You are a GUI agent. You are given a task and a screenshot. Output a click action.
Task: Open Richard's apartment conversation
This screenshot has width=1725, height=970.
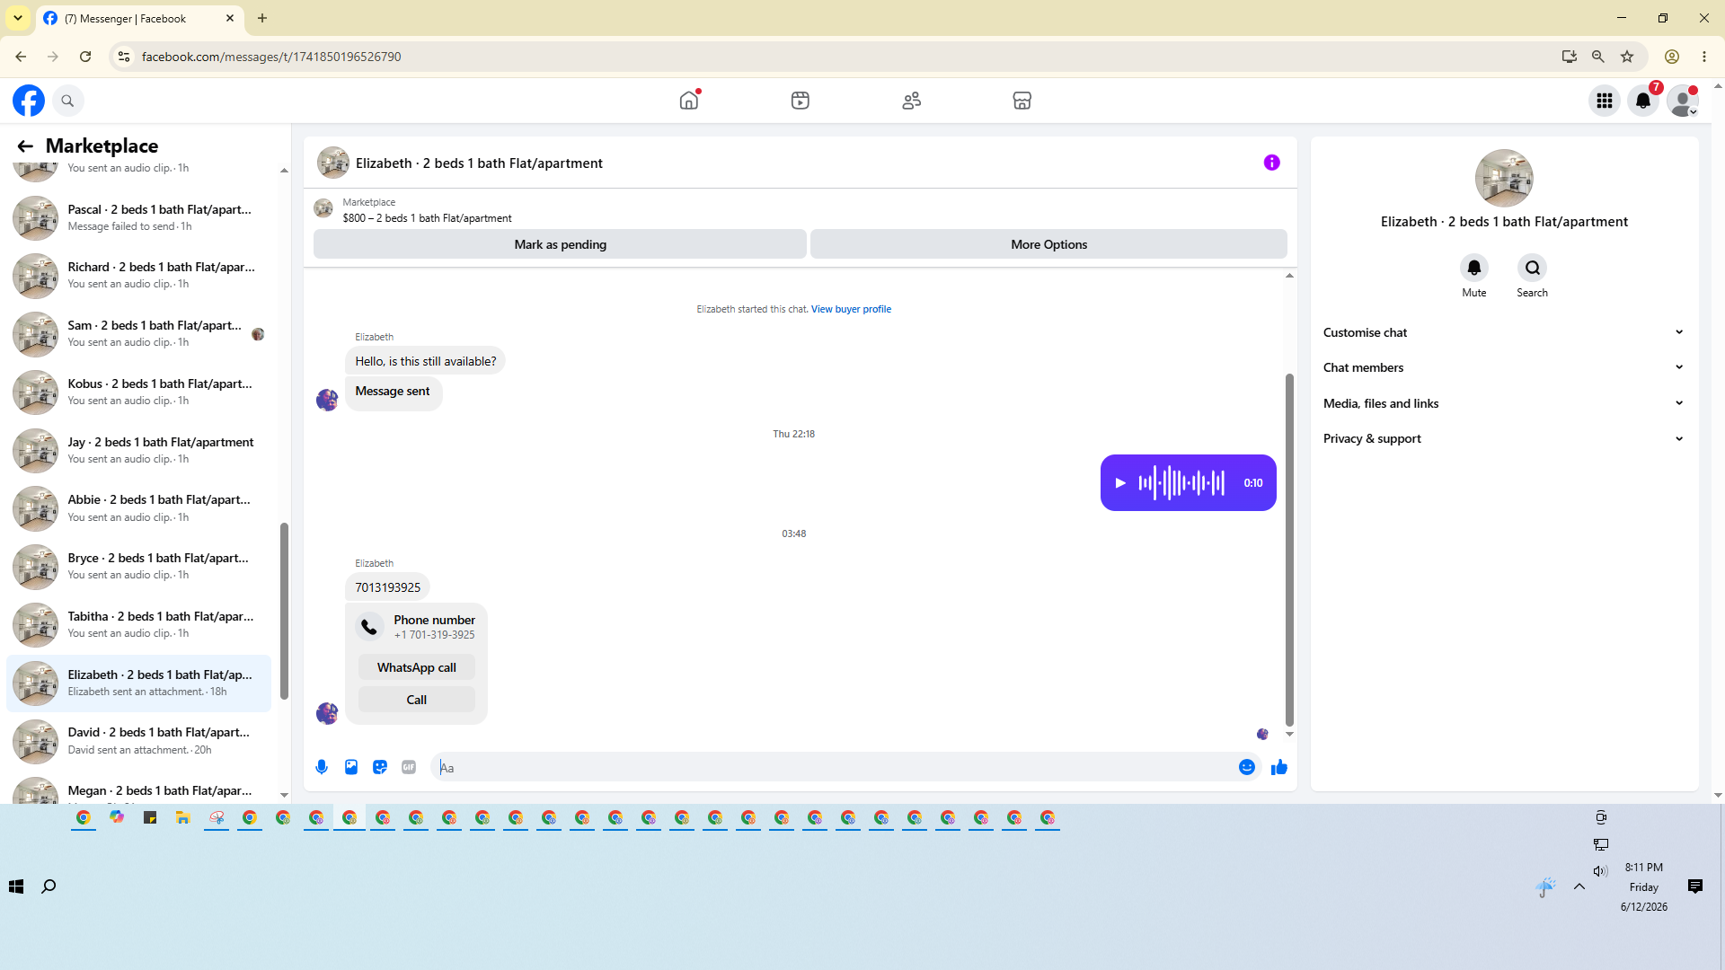[x=138, y=276]
